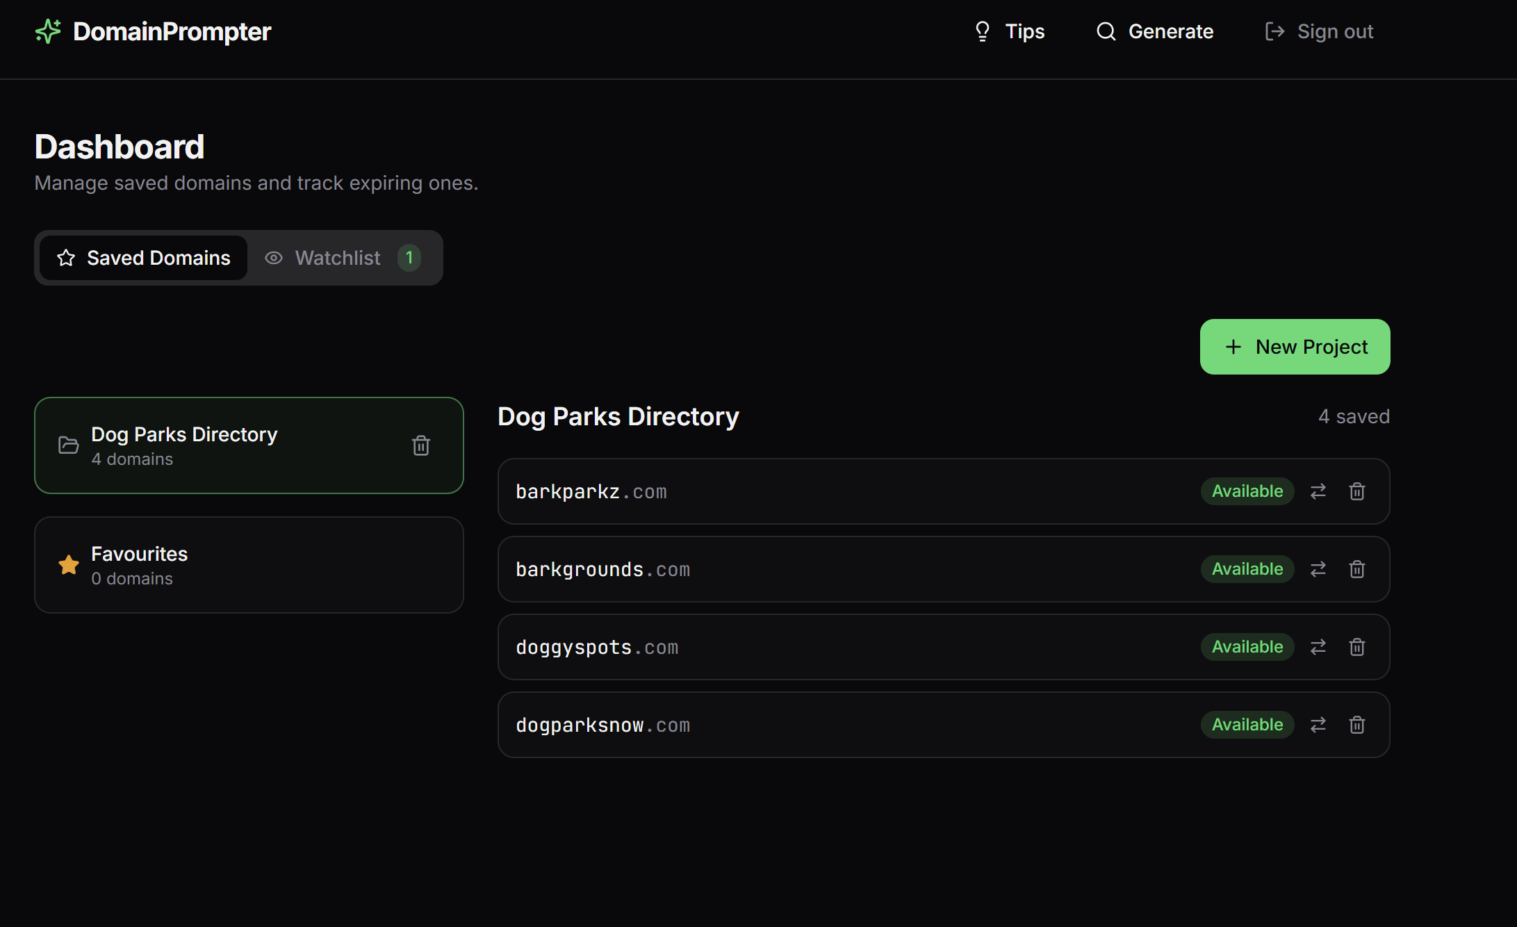Viewport: 1517px width, 927px height.
Task: Toggle the Available badge on barkparkz.com
Action: 1247,491
